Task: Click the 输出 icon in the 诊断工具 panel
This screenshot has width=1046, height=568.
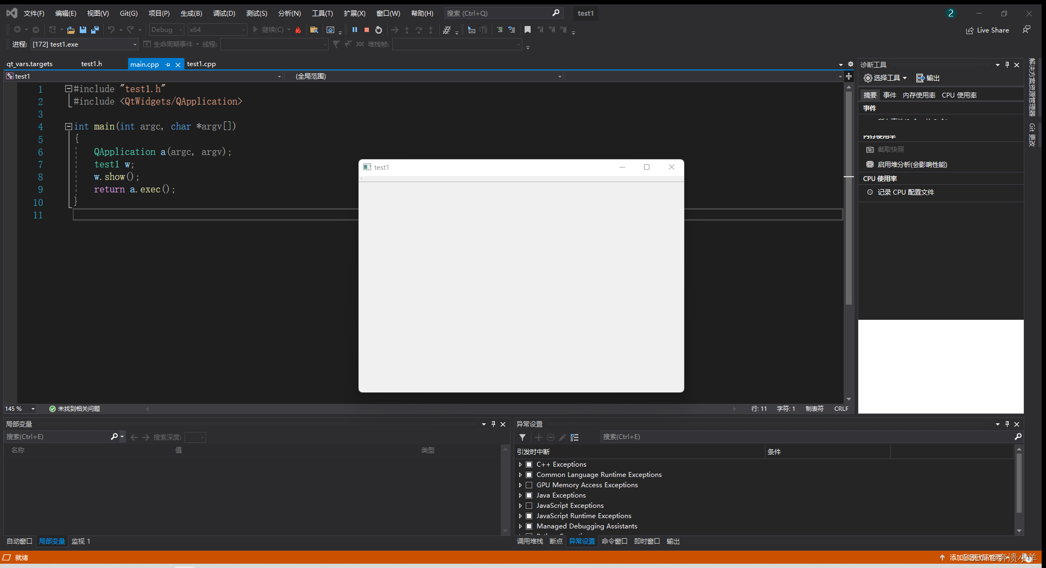Action: (920, 78)
